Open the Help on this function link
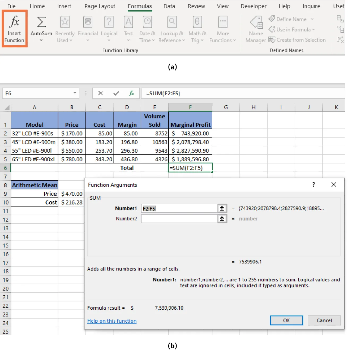The image size is (348, 351). pos(112,321)
